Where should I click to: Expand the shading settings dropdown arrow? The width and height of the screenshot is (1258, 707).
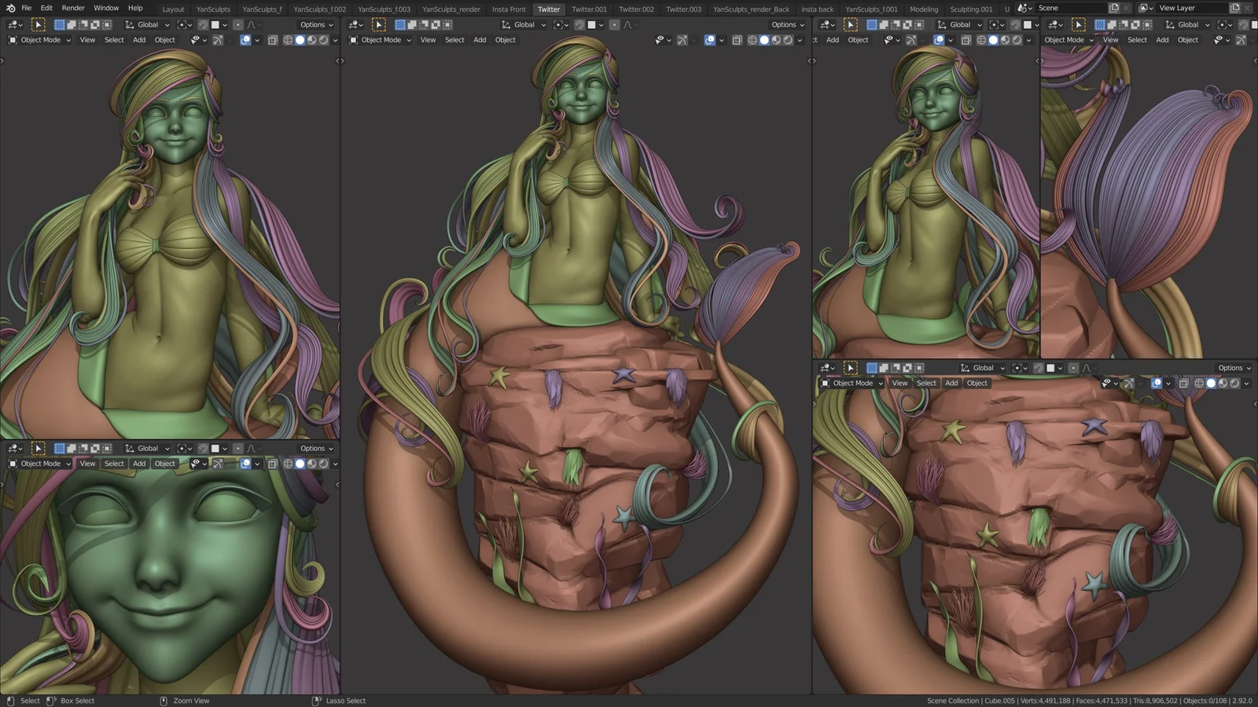[335, 40]
